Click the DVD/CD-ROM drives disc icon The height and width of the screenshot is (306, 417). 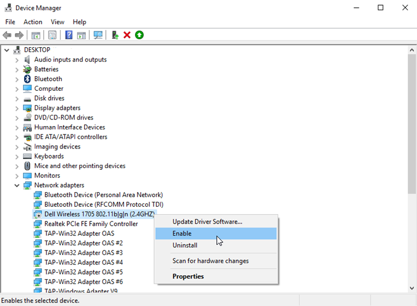coord(27,118)
